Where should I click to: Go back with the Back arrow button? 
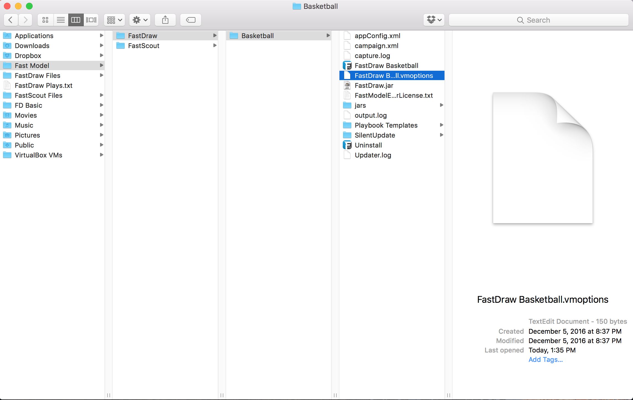tap(11, 20)
